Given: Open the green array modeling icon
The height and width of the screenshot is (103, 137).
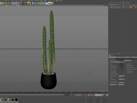Looking at the screenshot, I should 41,3.
